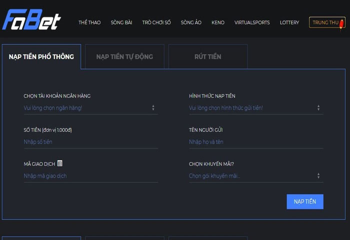This screenshot has height=240, width=350.
Task: Go to Sòng Bài section
Action: pos(121,22)
